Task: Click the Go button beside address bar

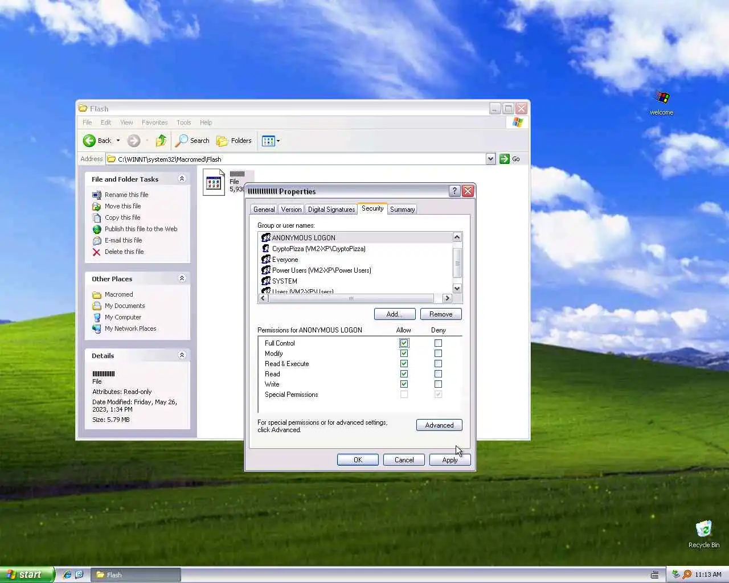Action: [510, 159]
